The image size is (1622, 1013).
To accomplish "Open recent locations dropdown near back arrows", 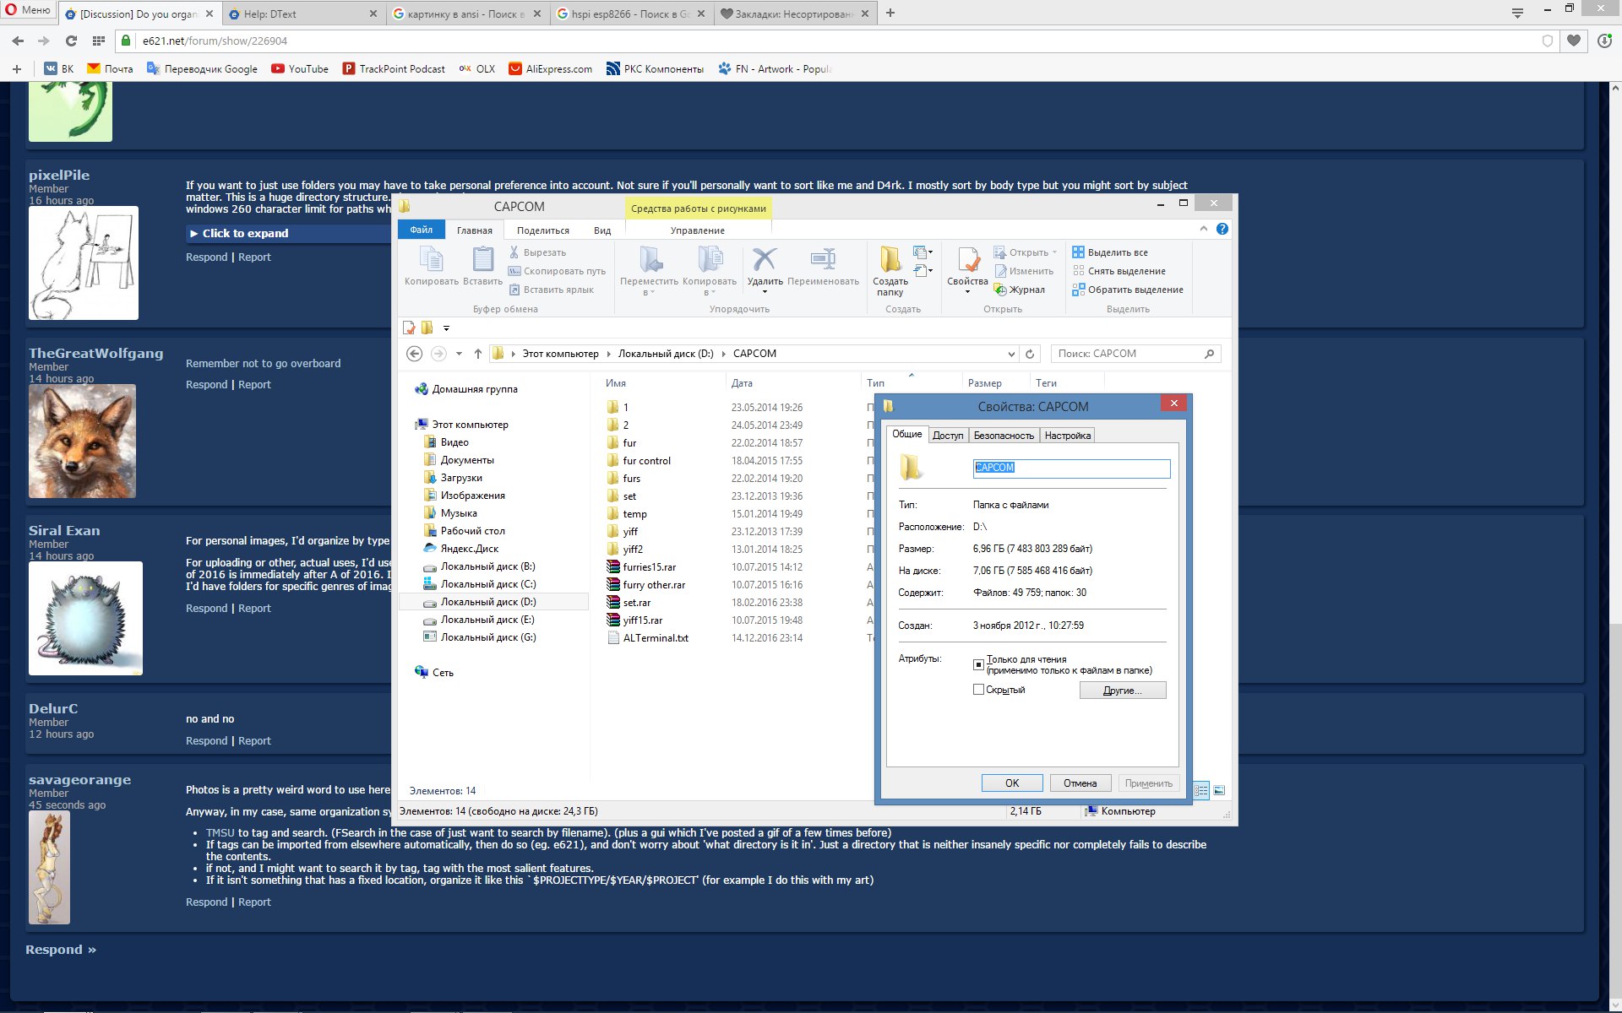I will point(459,354).
